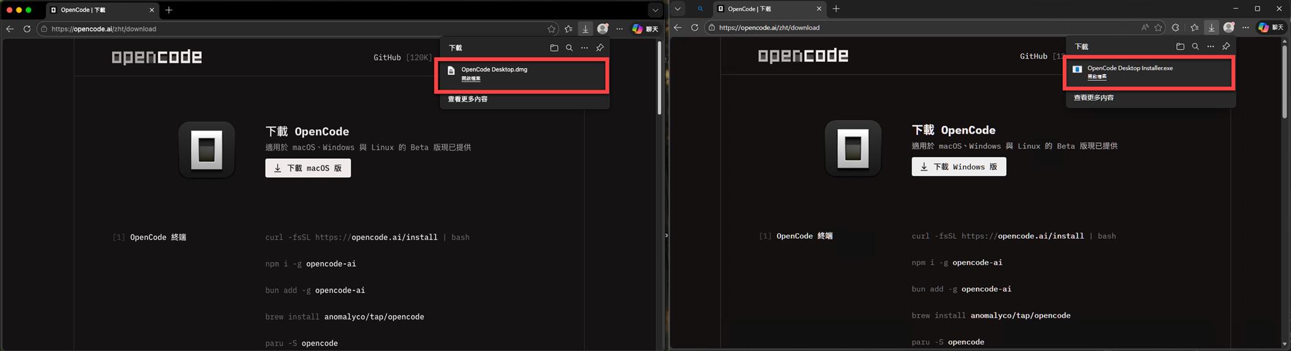Click search downloads icon in Windows window panel

1195,47
